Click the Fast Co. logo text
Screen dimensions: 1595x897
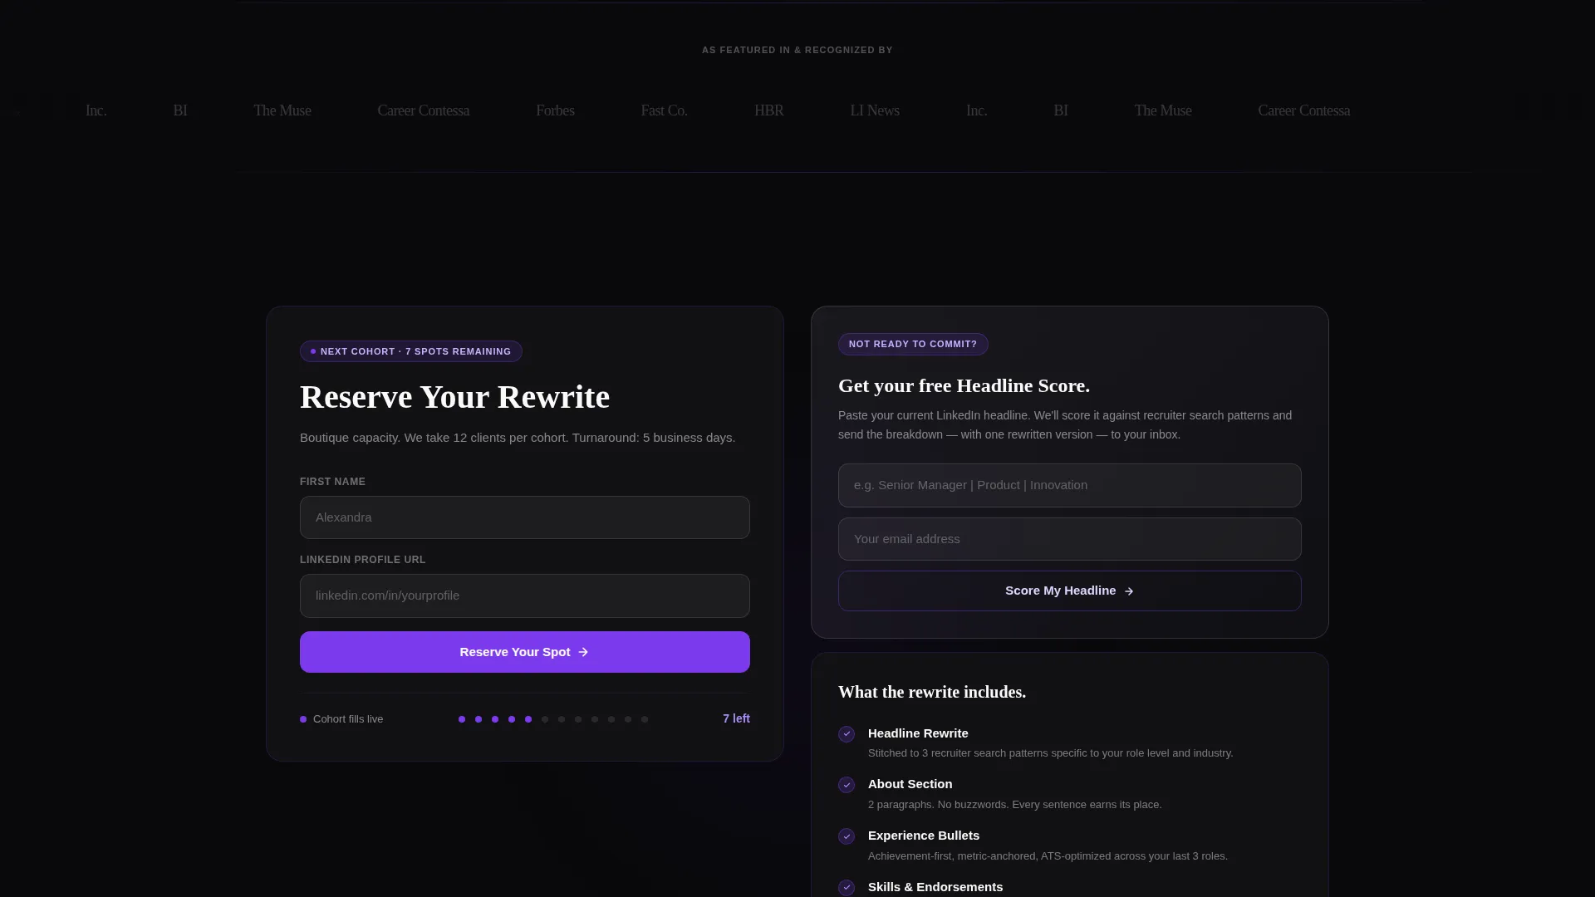[664, 110]
